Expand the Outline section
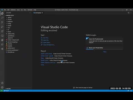The height and width of the screenshot is (100, 133). tap(9, 89)
